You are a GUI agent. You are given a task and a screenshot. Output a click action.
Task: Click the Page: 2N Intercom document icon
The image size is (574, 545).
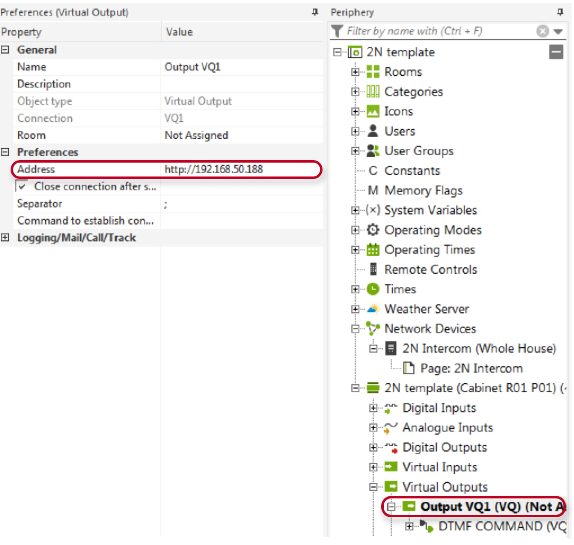pyautogui.click(x=409, y=368)
